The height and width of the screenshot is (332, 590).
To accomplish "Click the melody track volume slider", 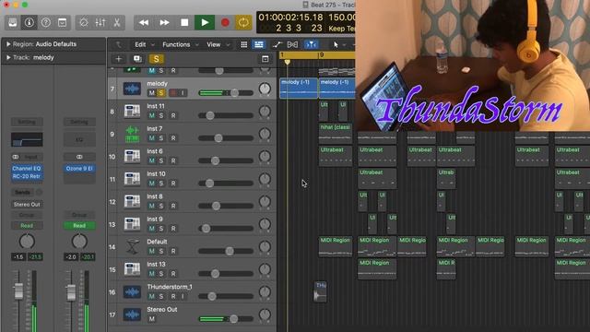I will click(x=226, y=93).
